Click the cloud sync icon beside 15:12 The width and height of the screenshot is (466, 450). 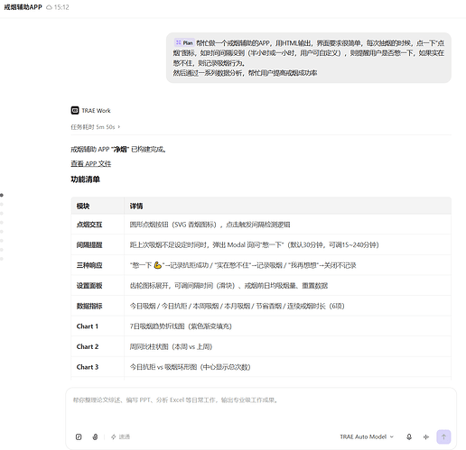49,7
